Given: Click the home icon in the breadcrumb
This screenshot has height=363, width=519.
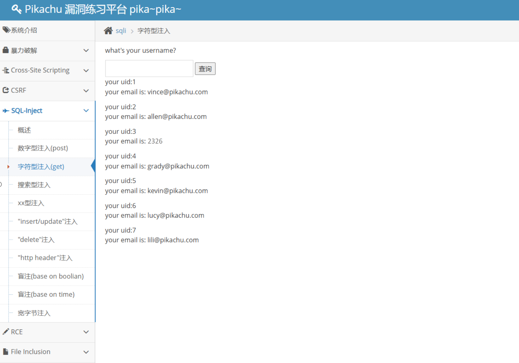Looking at the screenshot, I should point(108,31).
